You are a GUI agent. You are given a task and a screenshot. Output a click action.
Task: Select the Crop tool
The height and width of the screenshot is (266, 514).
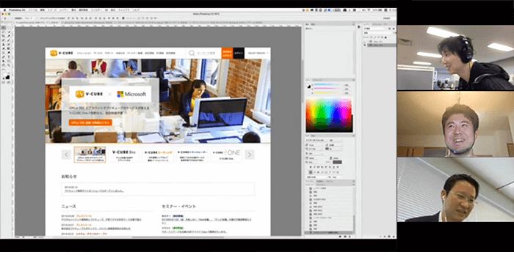(x=3, y=36)
